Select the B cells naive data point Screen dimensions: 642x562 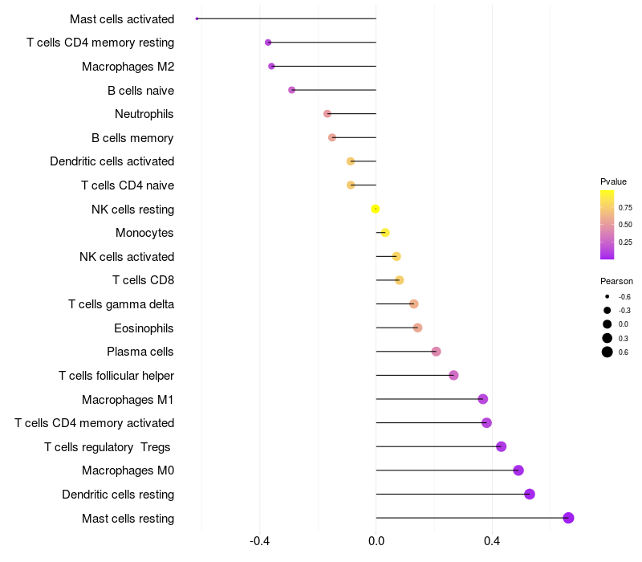pyautogui.click(x=292, y=90)
